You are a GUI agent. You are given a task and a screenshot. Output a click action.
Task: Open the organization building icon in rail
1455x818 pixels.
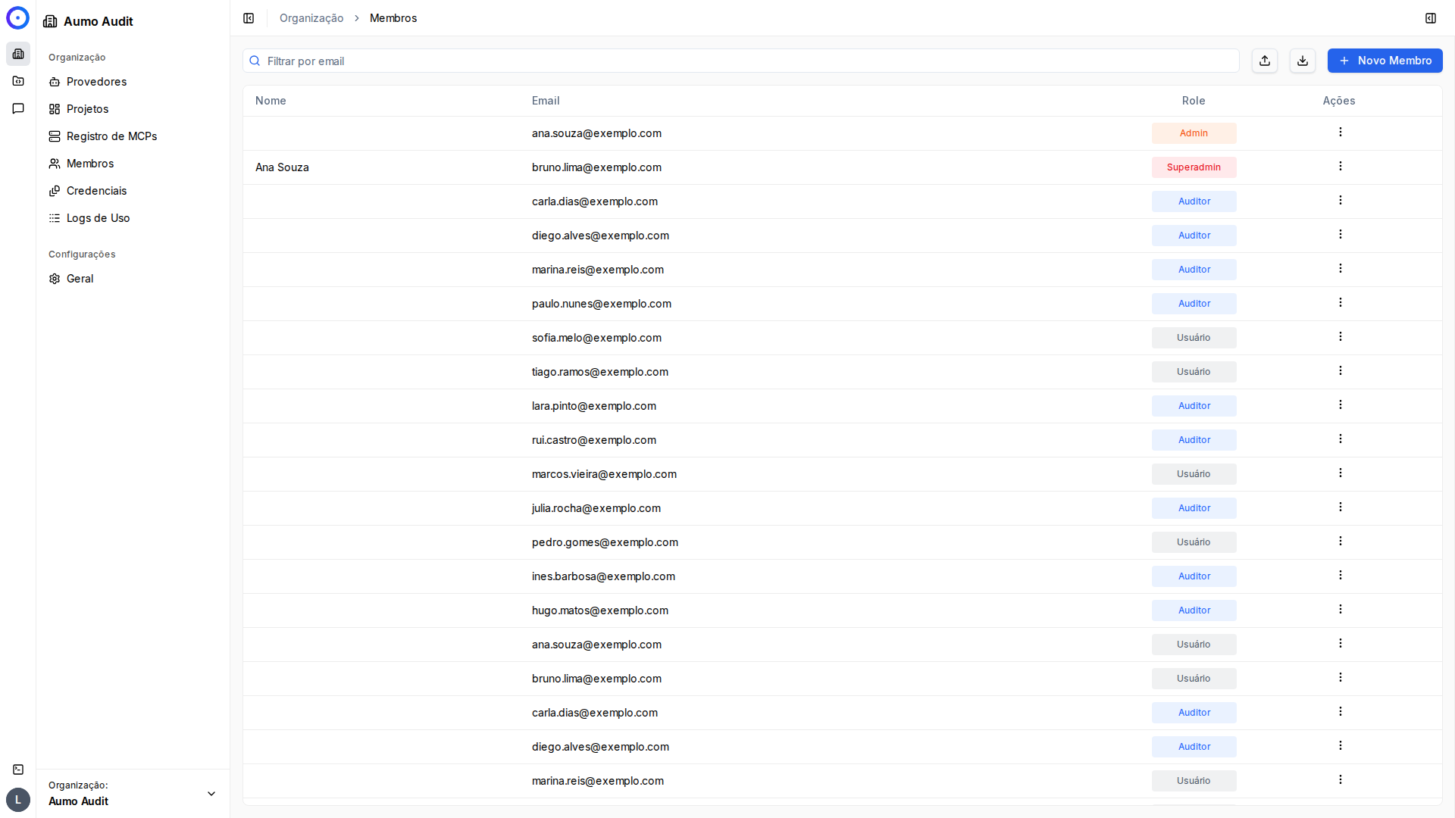click(18, 54)
